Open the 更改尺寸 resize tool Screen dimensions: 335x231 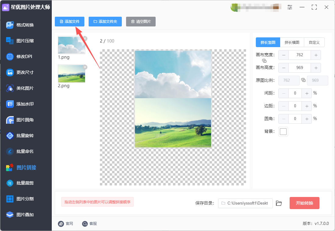click(x=20, y=72)
